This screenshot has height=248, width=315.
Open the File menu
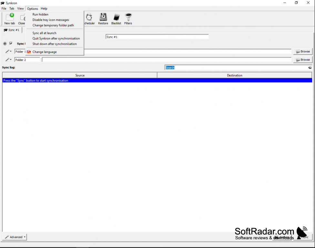4,8
